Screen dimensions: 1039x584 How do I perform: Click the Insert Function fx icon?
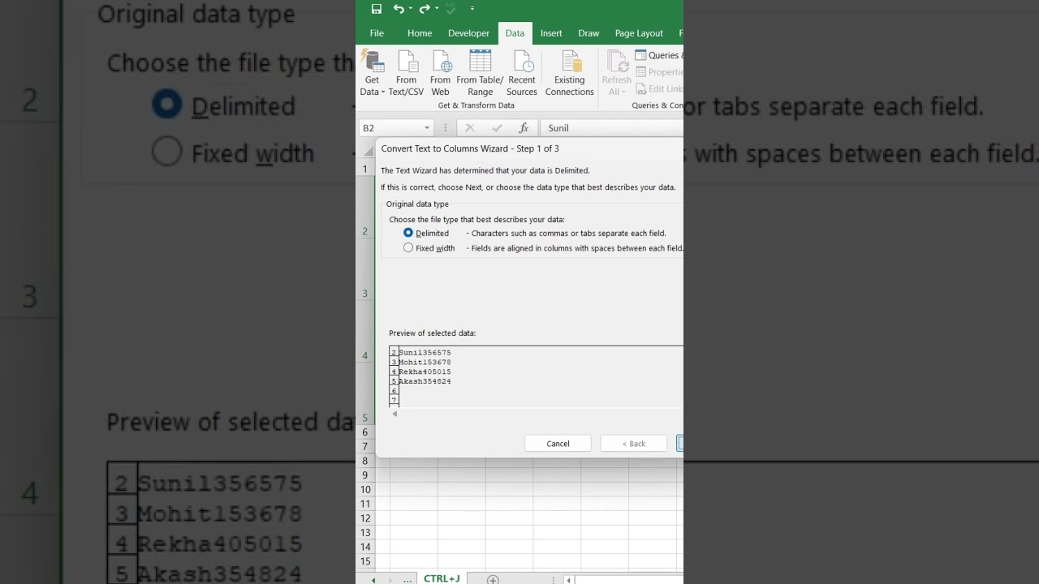(524, 128)
